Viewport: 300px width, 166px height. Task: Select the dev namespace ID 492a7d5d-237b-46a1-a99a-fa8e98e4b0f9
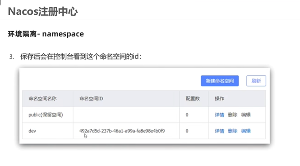[122, 131]
